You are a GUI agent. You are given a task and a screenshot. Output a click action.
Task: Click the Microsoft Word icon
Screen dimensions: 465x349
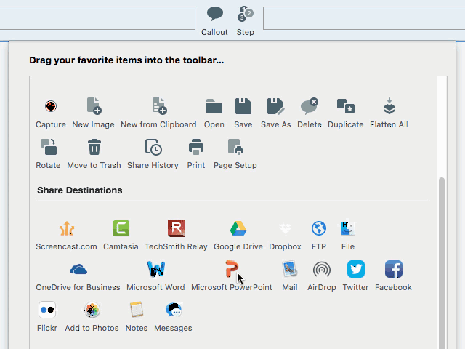[156, 269]
